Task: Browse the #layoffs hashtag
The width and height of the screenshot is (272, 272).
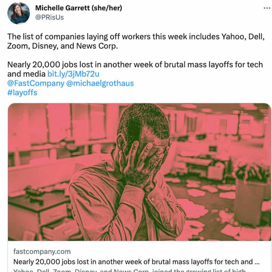Action: point(22,92)
